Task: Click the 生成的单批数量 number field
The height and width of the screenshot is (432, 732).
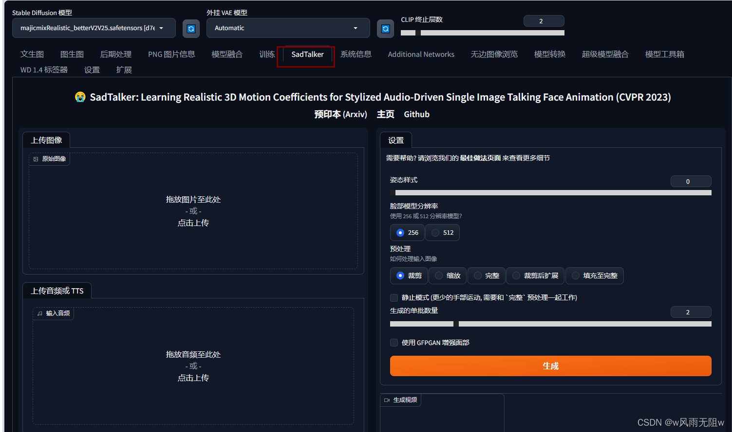Action: 691,312
